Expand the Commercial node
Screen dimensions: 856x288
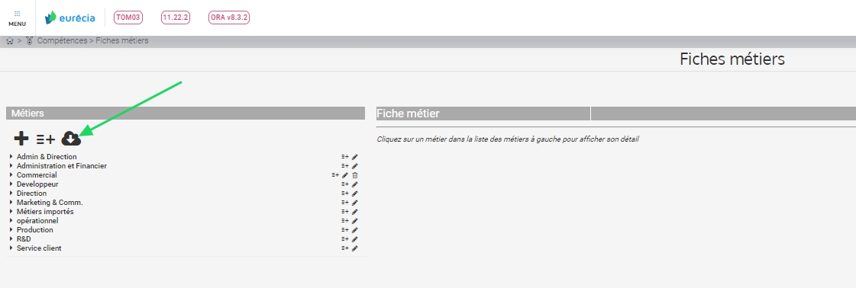pyautogui.click(x=11, y=175)
